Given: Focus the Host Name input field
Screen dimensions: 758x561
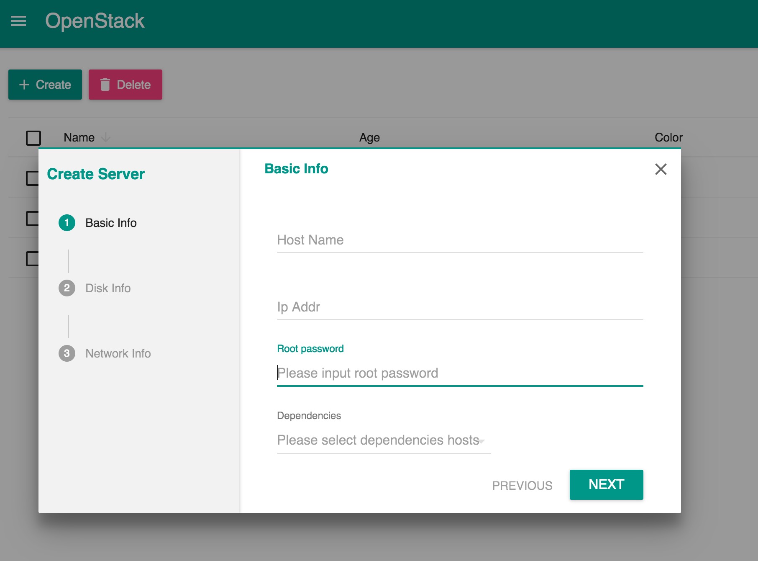Looking at the screenshot, I should point(459,240).
